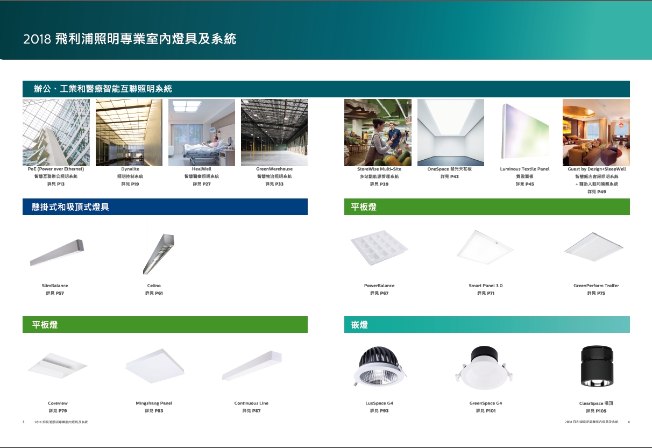The width and height of the screenshot is (652, 448).
Task: Select the StoreWise Multi-Site grocery photo
Action: point(378,132)
